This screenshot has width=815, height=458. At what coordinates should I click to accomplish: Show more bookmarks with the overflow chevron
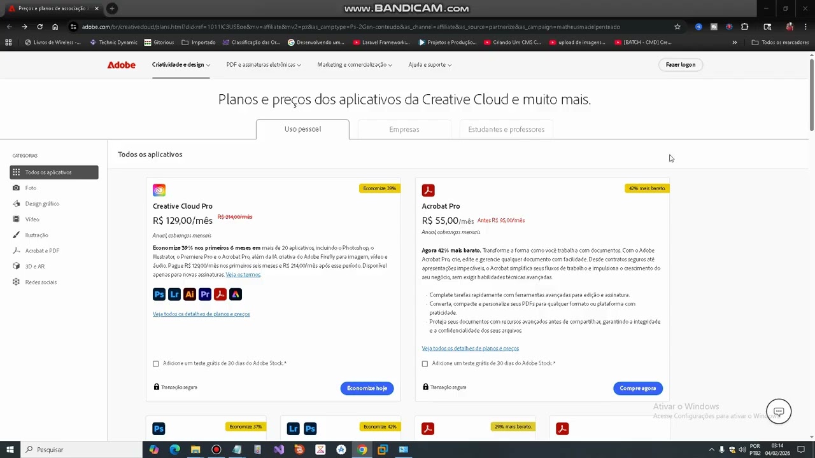pos(735,43)
